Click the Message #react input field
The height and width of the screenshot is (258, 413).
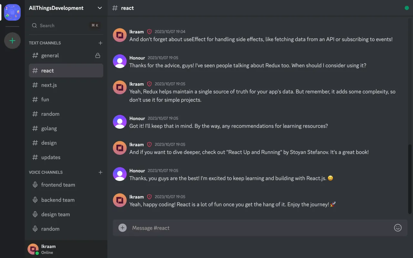[226, 228]
